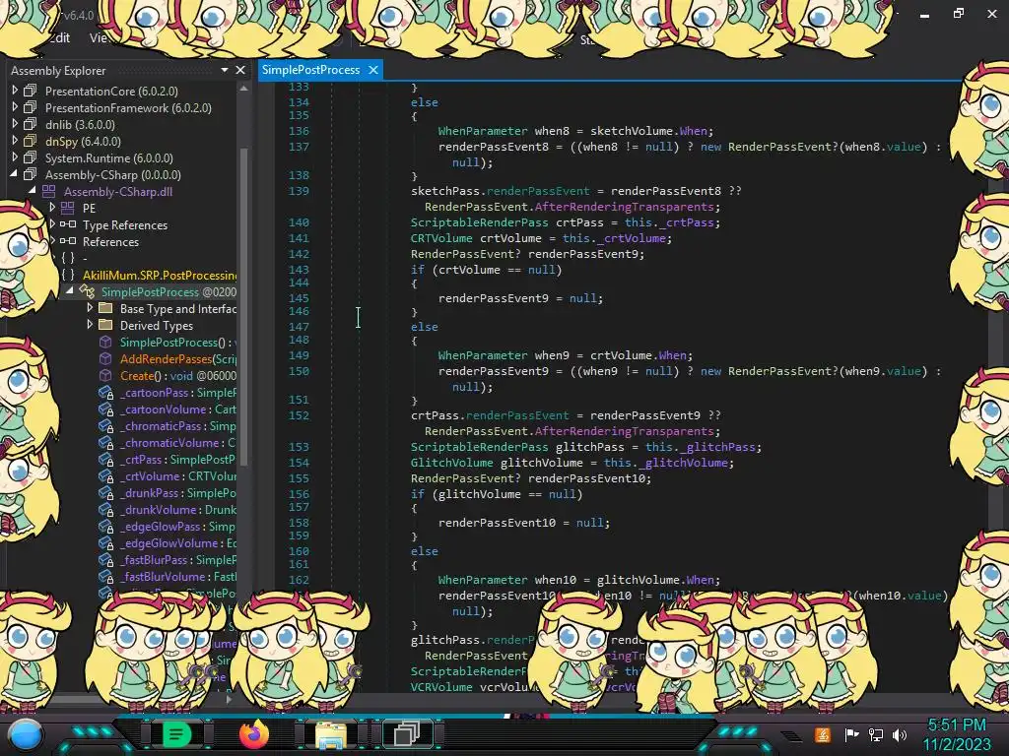Image resolution: width=1009 pixels, height=756 pixels.
Task: Click the SimplePostProcess() constructor method icon
Action: tap(105, 342)
